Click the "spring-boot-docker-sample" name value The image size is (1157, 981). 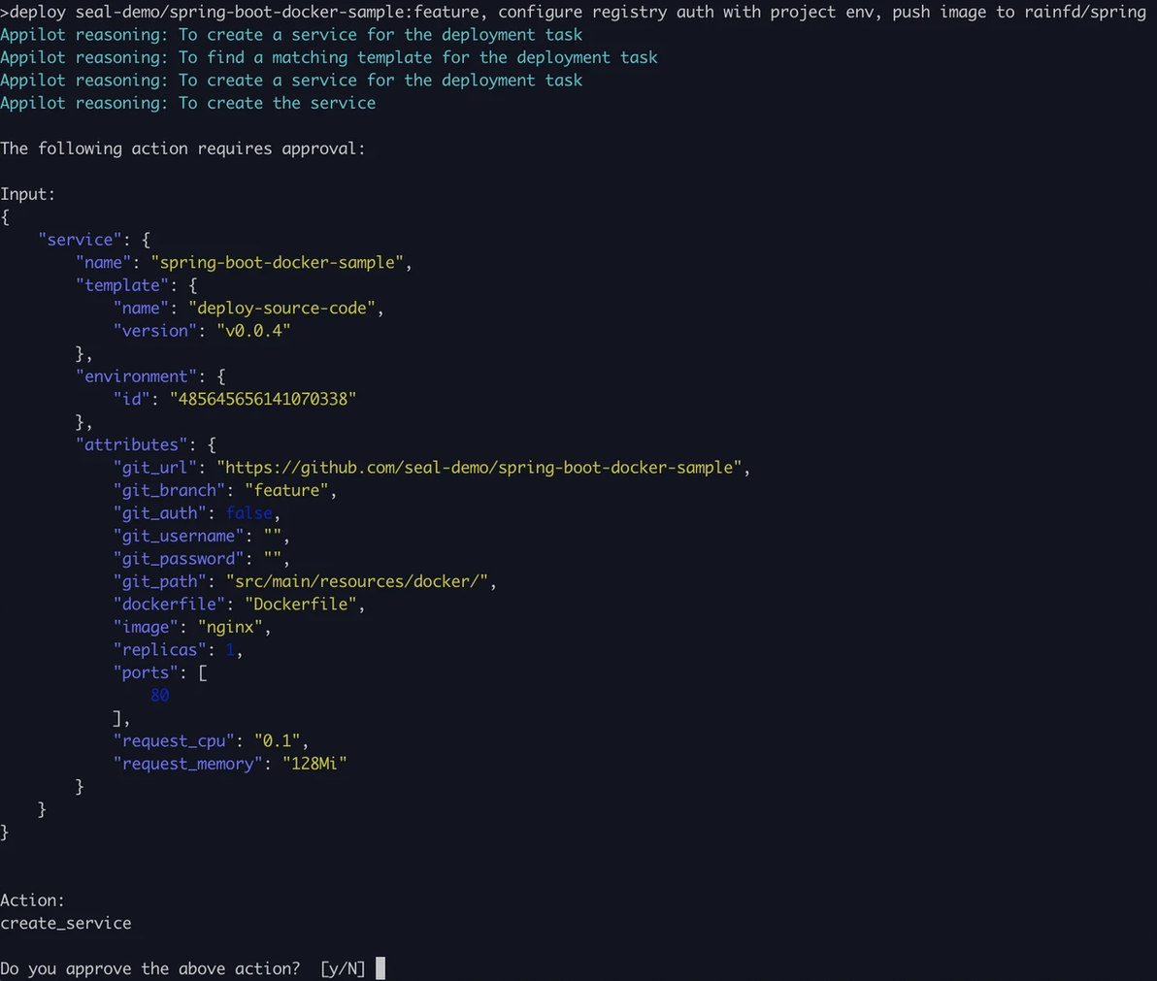[x=277, y=263]
